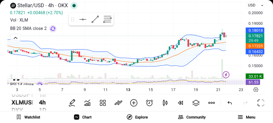Open the Menu tab

[247, 117]
